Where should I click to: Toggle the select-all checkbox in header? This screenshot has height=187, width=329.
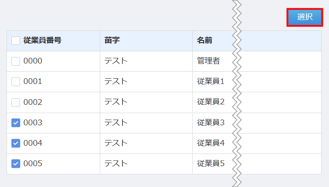16,41
